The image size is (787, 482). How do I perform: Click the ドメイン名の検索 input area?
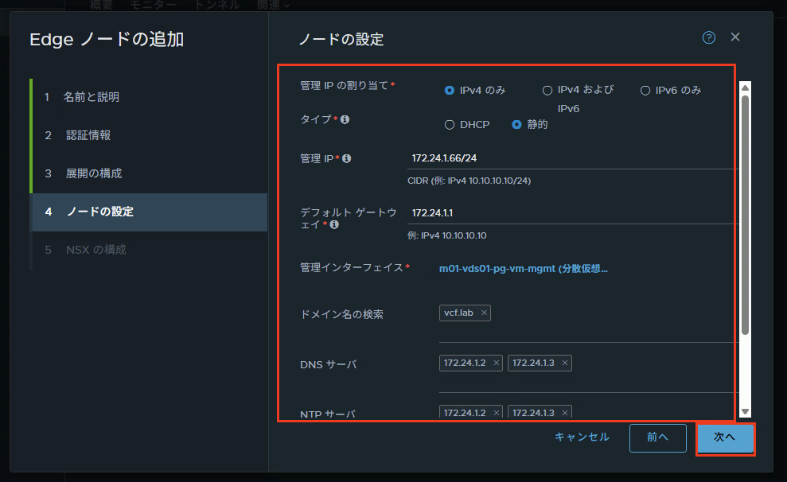click(x=589, y=323)
